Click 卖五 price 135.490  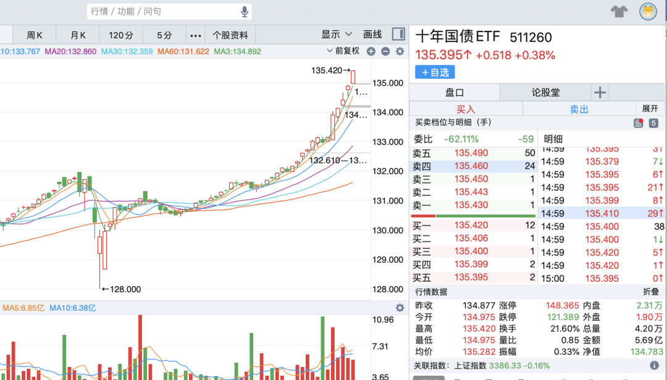pyautogui.click(x=471, y=153)
